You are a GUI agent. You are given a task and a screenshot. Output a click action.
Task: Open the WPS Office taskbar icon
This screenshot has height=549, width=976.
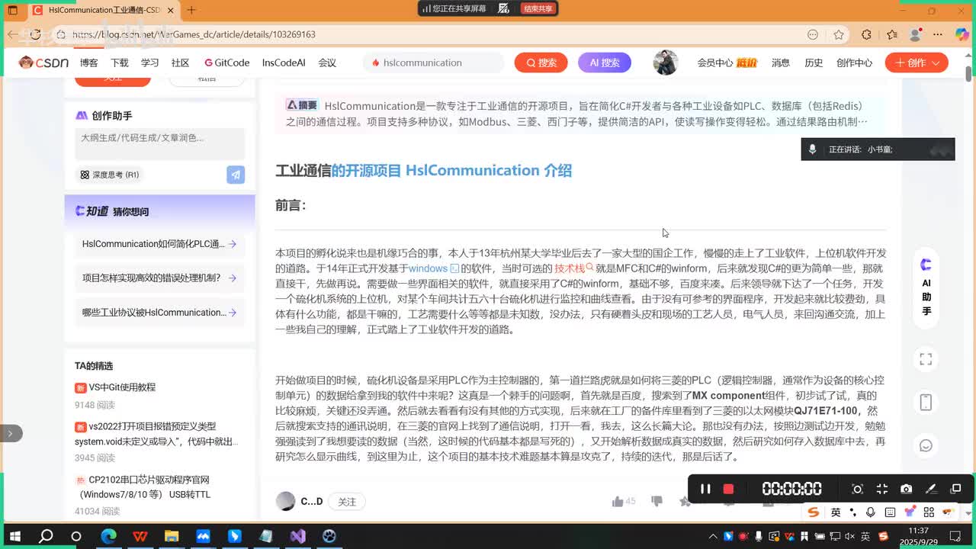140,536
